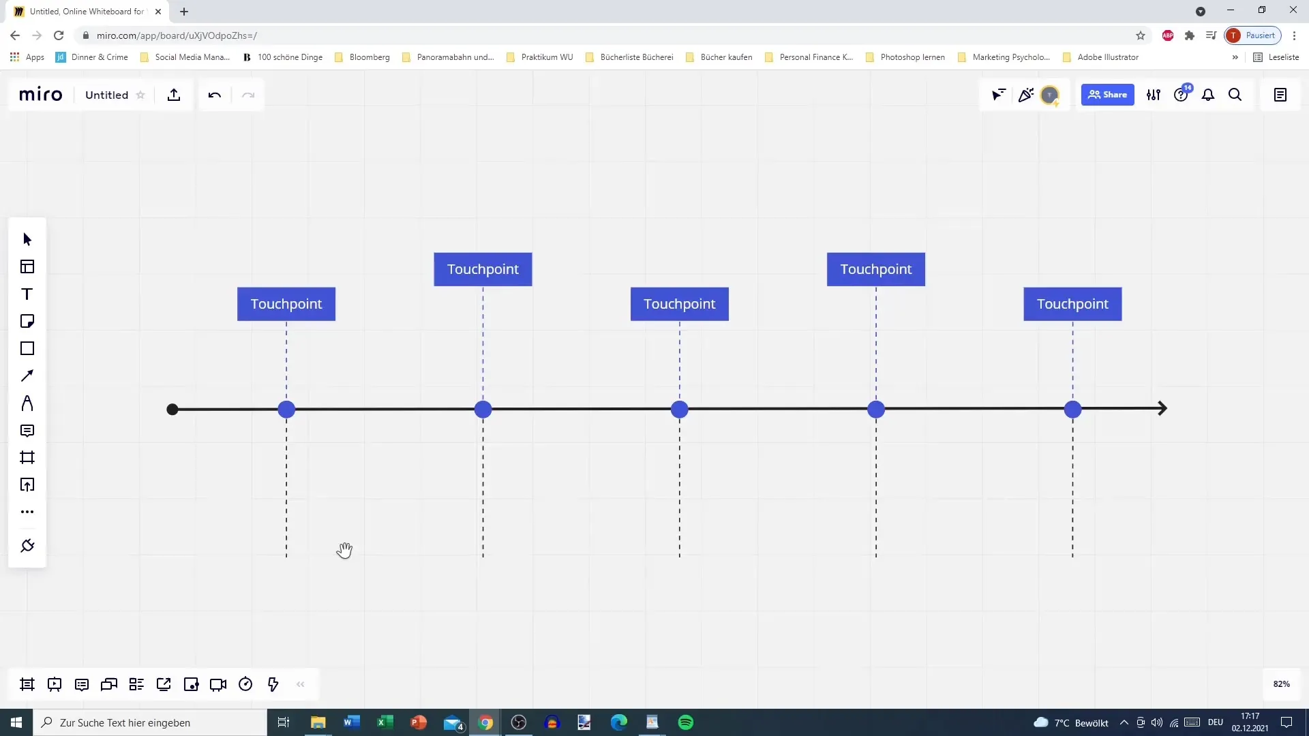The height and width of the screenshot is (736, 1309).
Task: Select the Sticky note tool
Action: [27, 321]
